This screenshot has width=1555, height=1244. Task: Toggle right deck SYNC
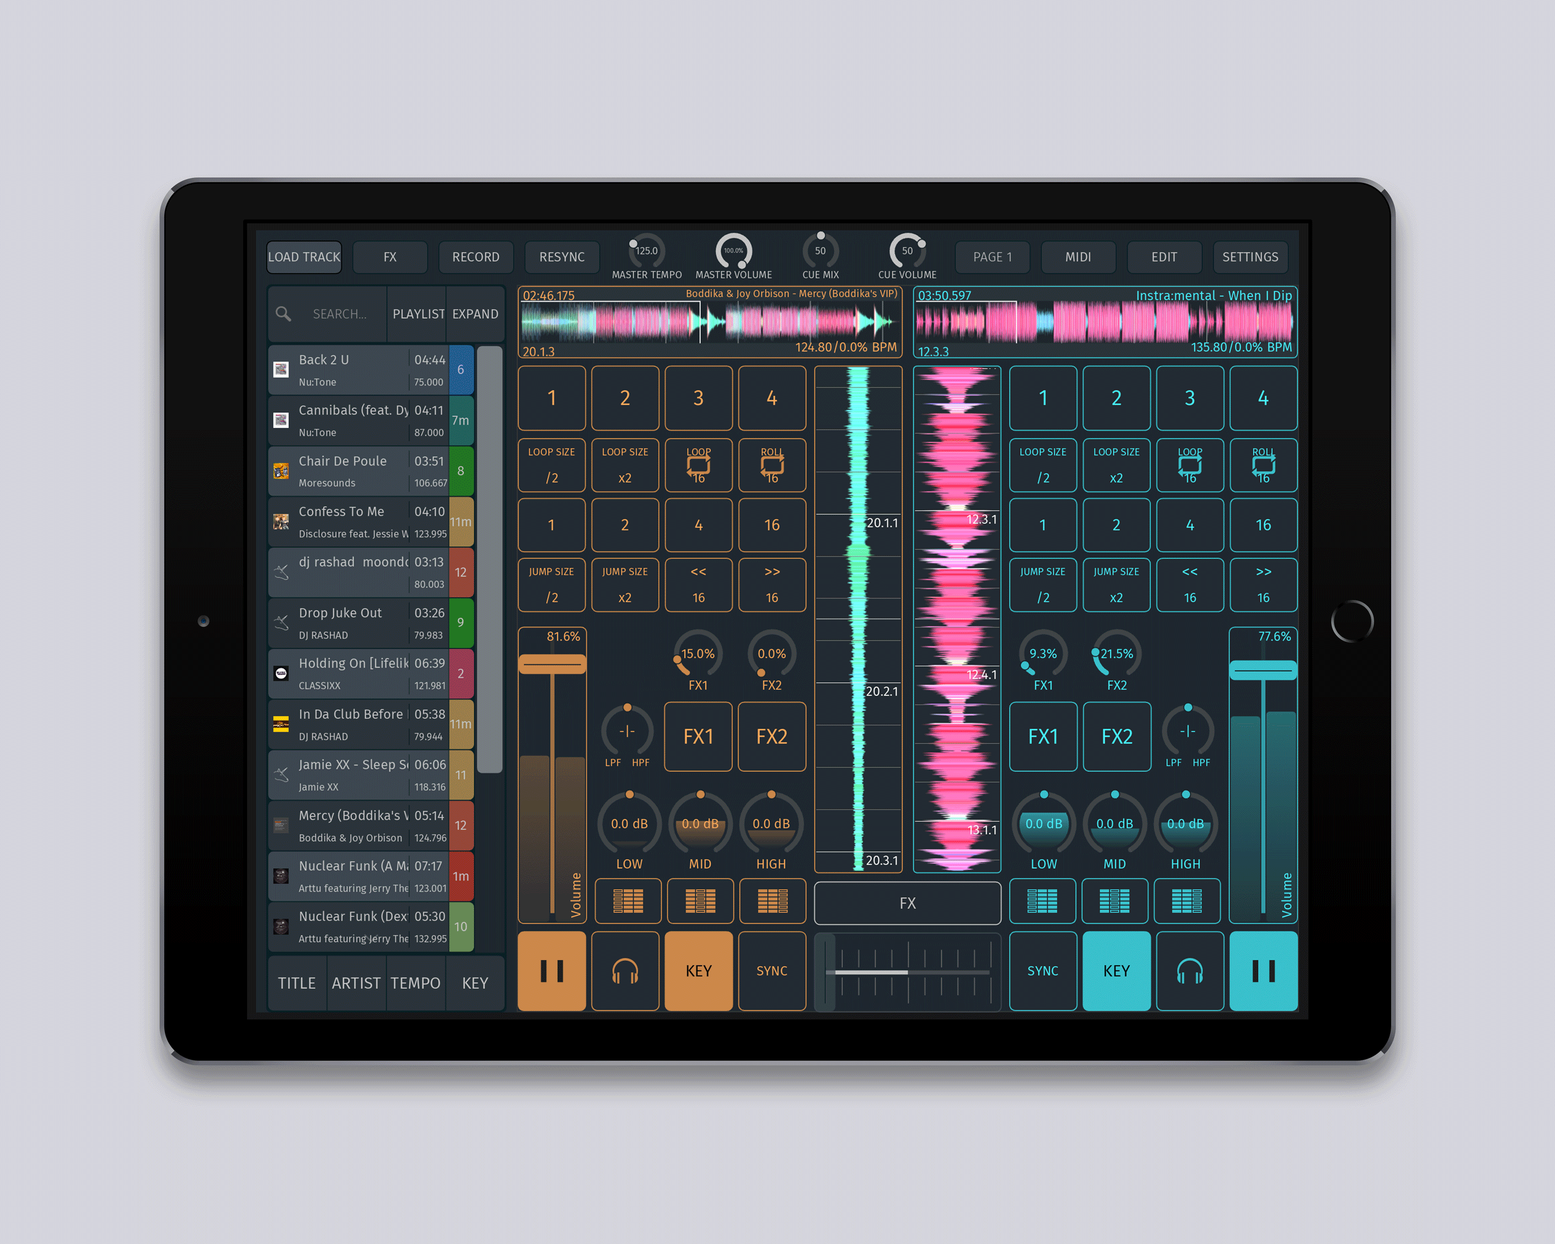point(1042,970)
